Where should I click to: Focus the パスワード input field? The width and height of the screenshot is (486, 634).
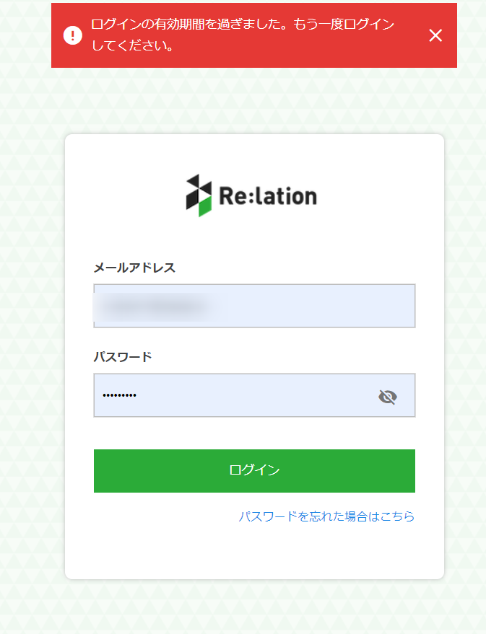tap(231, 395)
